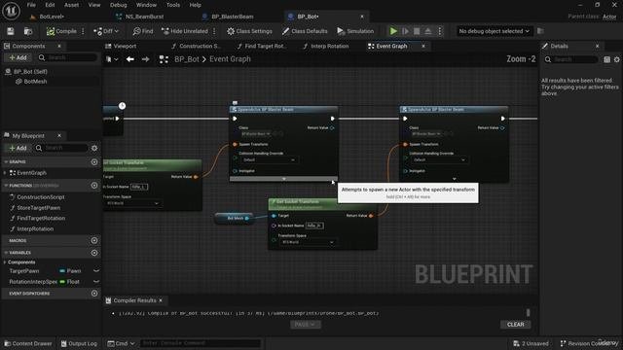
Task: Start Simulation mode
Action: pyautogui.click(x=355, y=31)
